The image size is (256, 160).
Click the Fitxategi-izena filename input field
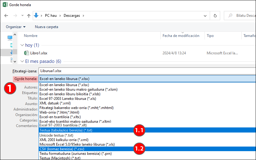(147, 71)
